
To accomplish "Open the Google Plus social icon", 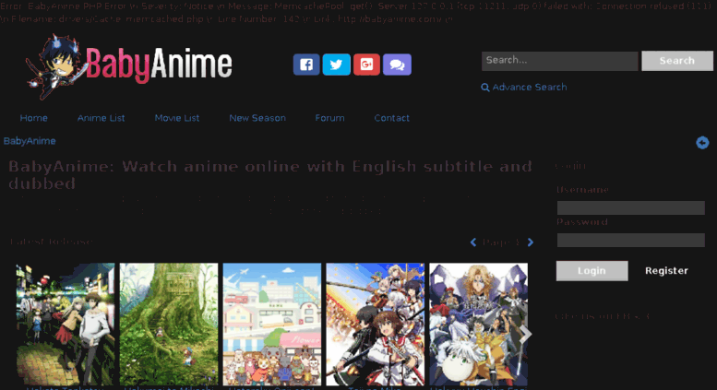I will pos(366,65).
